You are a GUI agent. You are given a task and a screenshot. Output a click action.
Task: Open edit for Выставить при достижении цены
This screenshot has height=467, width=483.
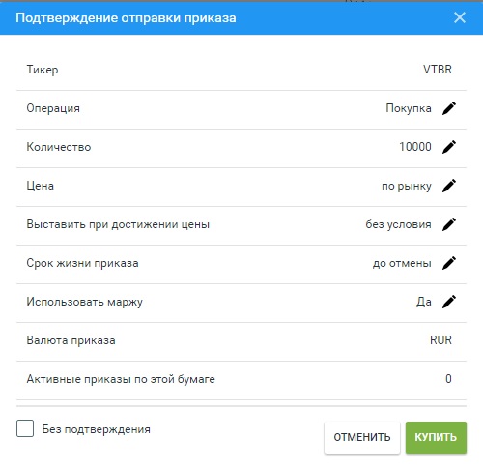[449, 224]
